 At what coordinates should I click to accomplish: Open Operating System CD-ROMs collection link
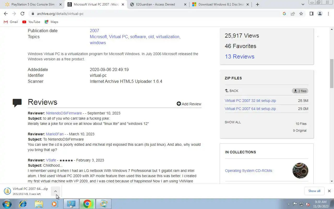[x=248, y=171]
